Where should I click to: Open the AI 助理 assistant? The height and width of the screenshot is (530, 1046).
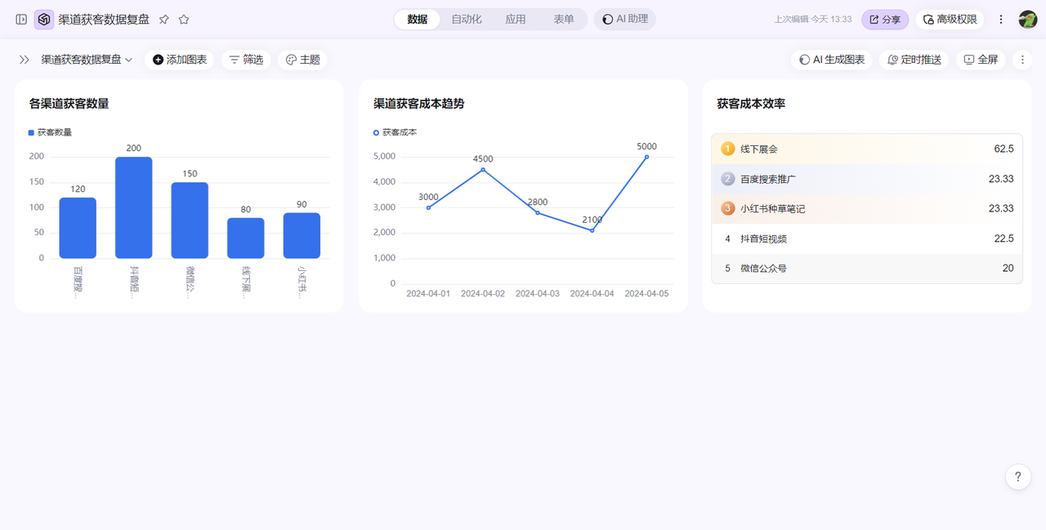coord(625,19)
